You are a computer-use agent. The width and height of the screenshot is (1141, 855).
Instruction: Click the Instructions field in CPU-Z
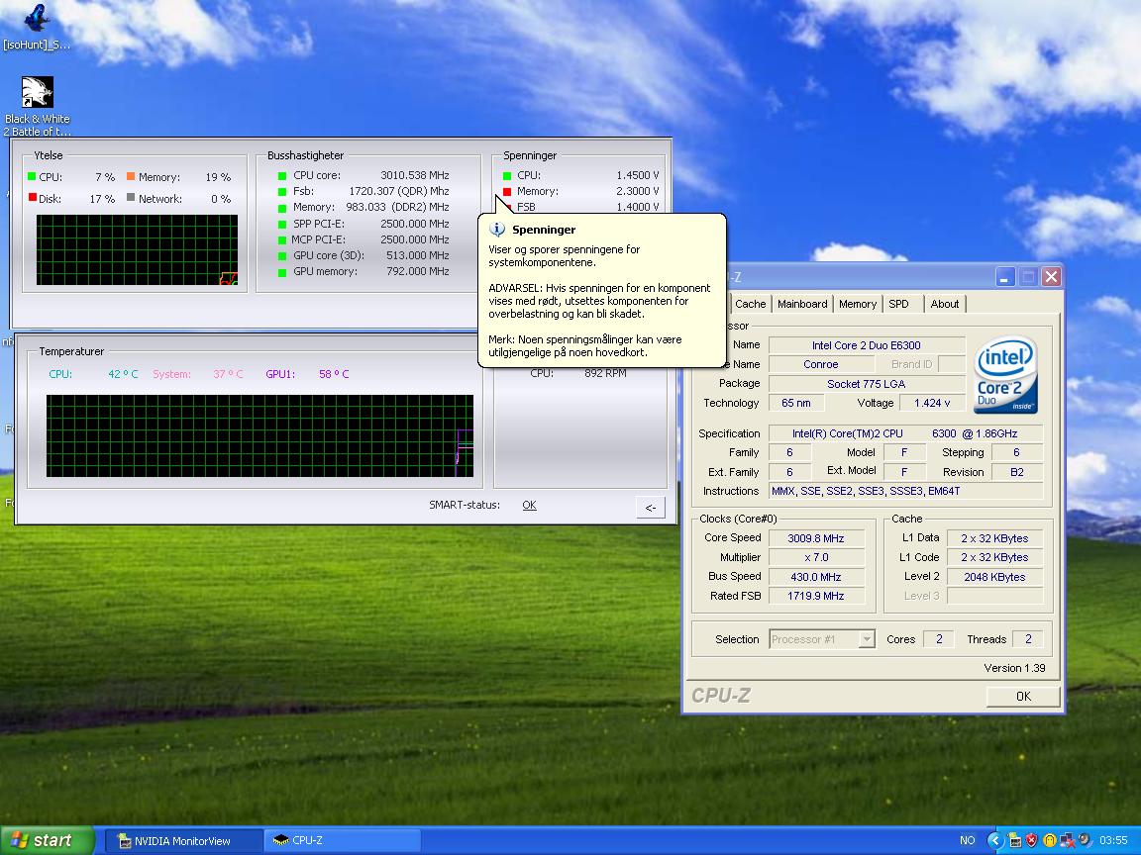(x=905, y=492)
